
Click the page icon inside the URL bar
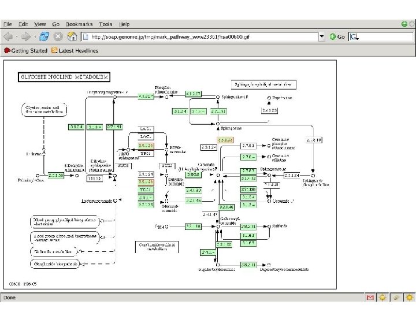(x=86, y=36)
